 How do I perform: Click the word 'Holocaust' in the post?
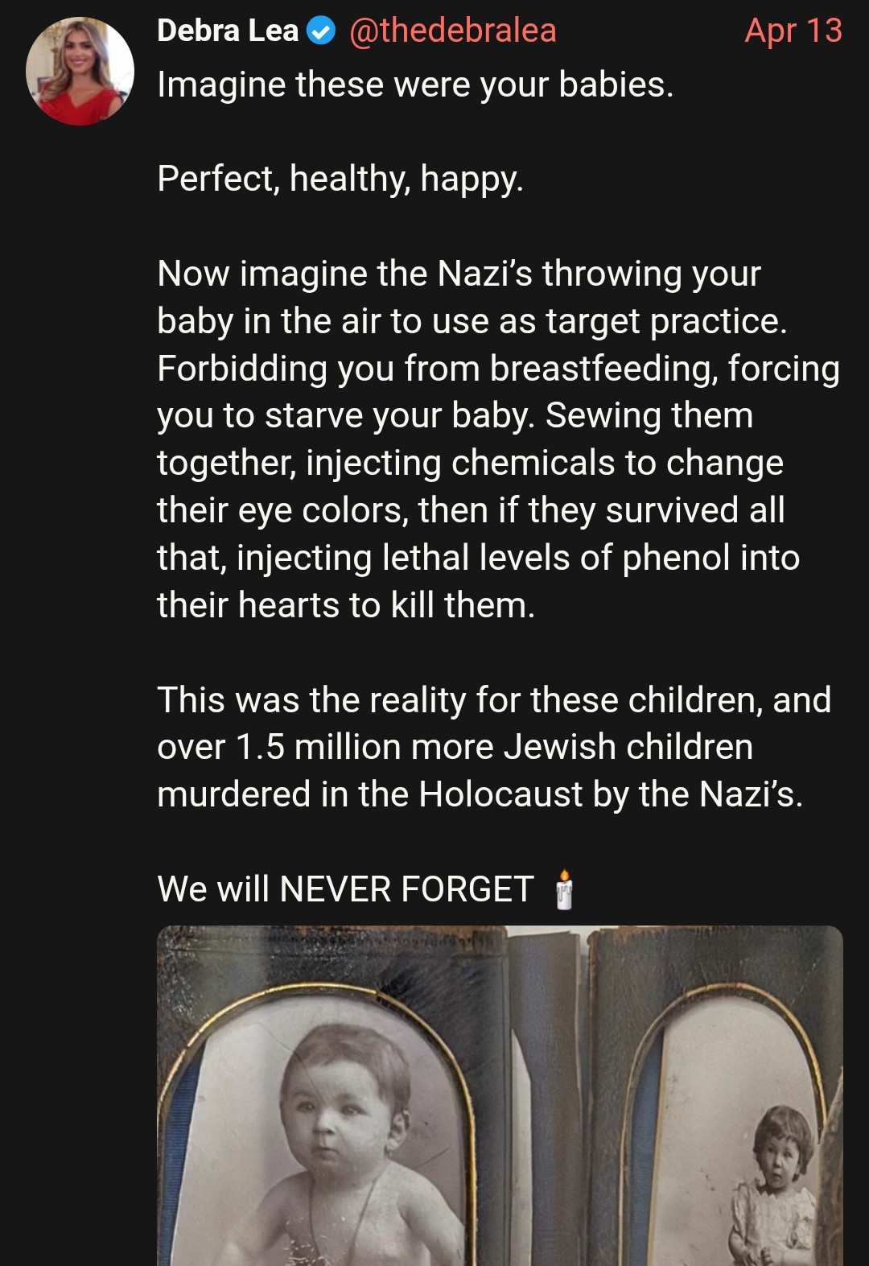point(500,794)
